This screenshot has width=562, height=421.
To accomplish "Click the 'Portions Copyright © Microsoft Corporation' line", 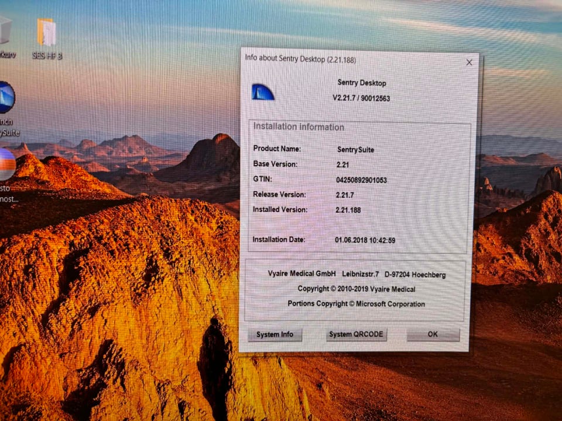I will click(357, 303).
